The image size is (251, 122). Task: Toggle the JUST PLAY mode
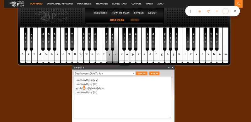(x=117, y=20)
